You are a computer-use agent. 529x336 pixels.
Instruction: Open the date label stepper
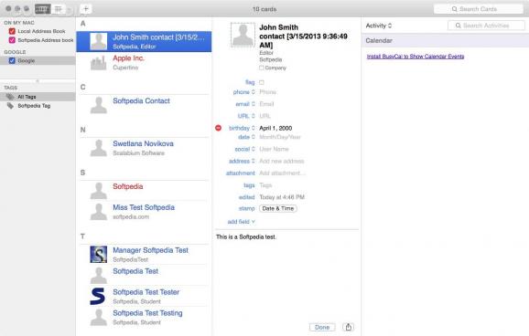253,137
